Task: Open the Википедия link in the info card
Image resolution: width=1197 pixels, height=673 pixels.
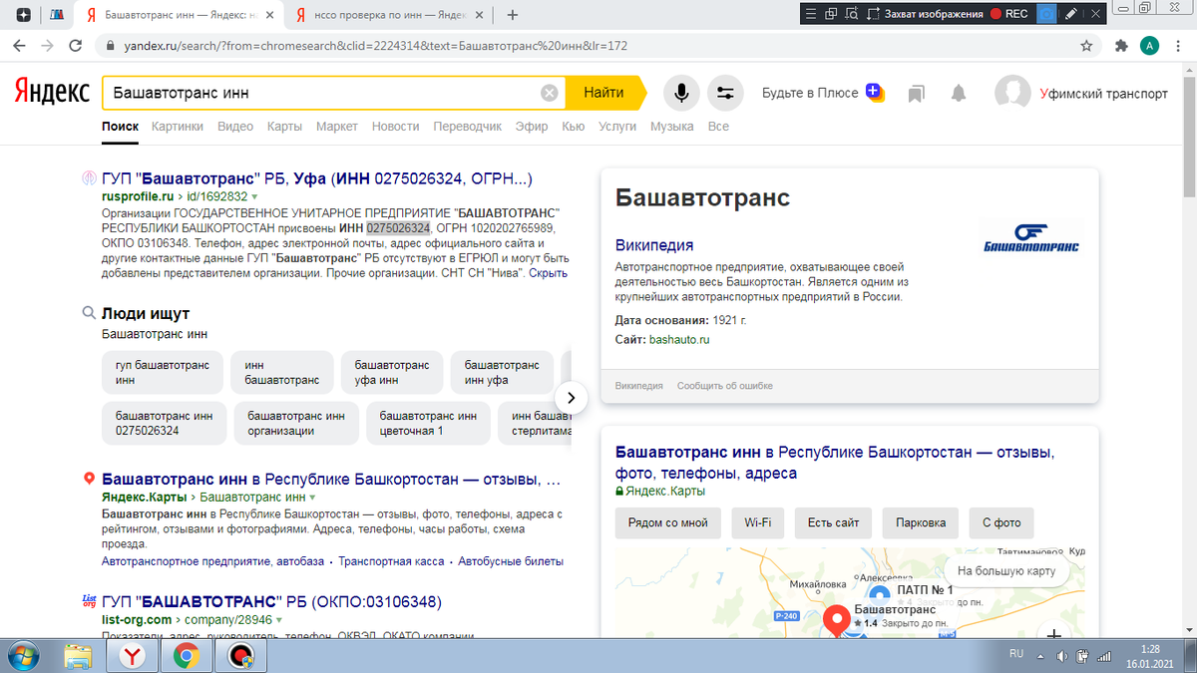Action: [654, 245]
